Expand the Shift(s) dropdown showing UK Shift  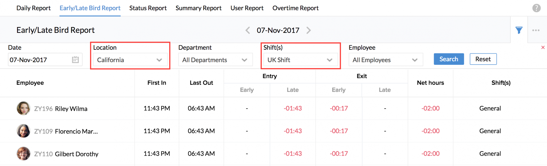click(x=300, y=60)
